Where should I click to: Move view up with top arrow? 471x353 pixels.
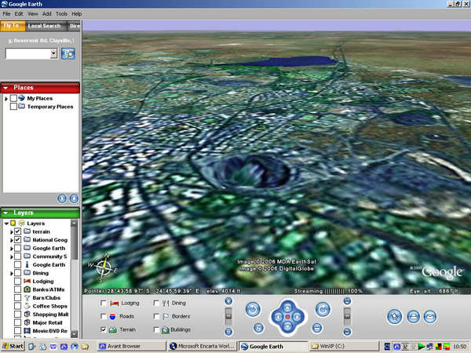click(287, 308)
